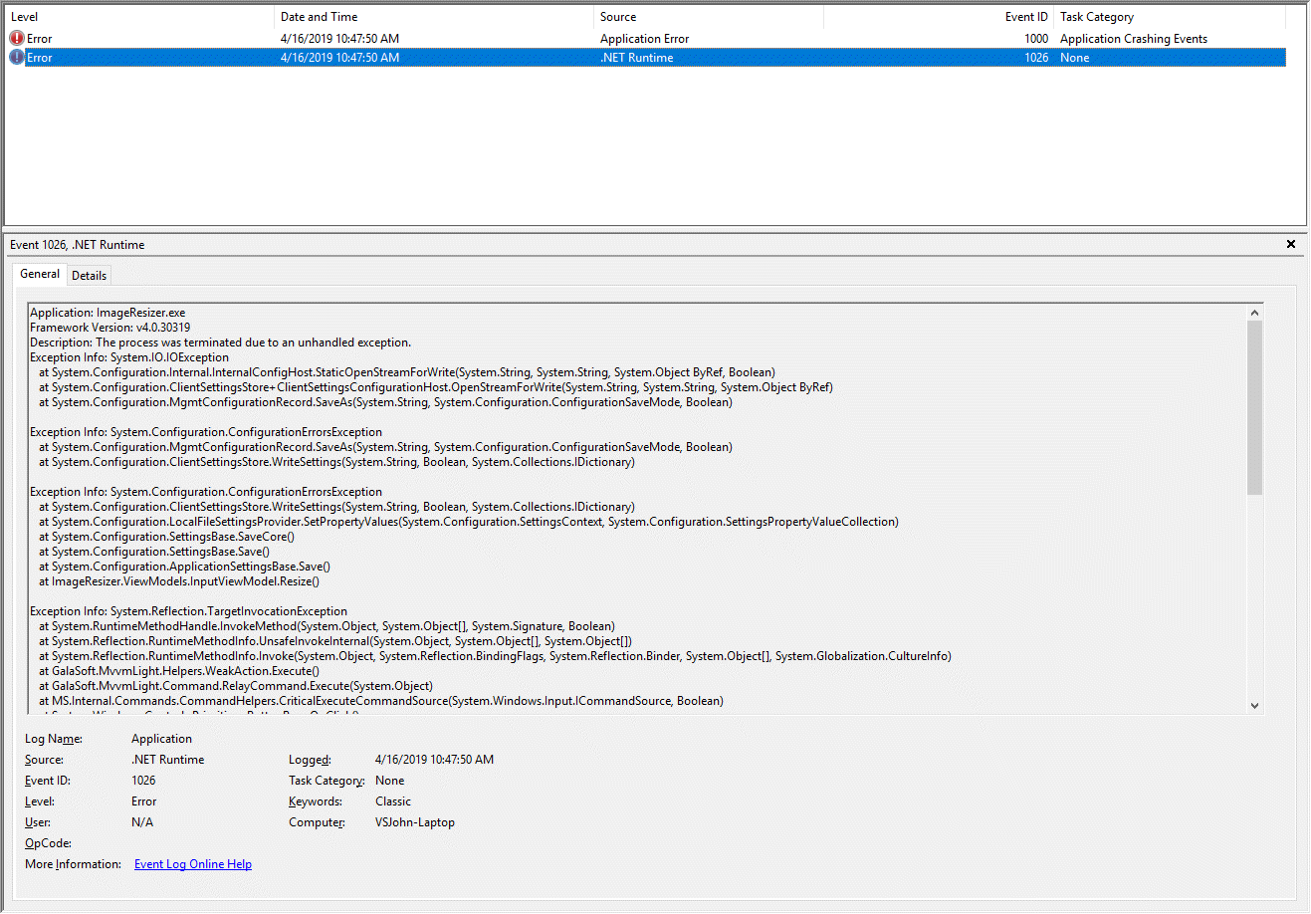Click the Error level icon on .NET Runtime row

coord(14,57)
